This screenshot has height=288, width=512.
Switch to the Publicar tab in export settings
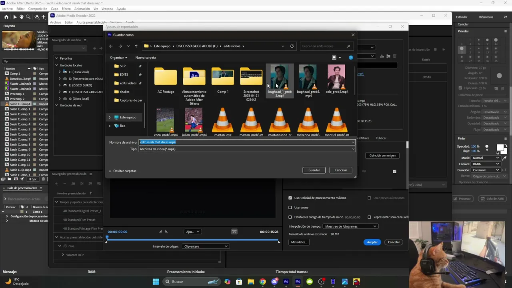click(381, 138)
